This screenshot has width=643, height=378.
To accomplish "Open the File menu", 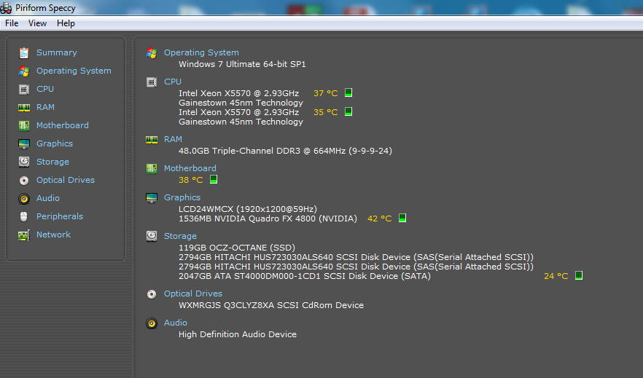I will pyautogui.click(x=12, y=23).
